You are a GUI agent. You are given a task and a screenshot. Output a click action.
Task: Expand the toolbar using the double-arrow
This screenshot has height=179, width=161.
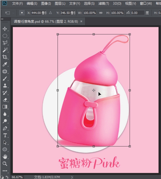click(2, 19)
